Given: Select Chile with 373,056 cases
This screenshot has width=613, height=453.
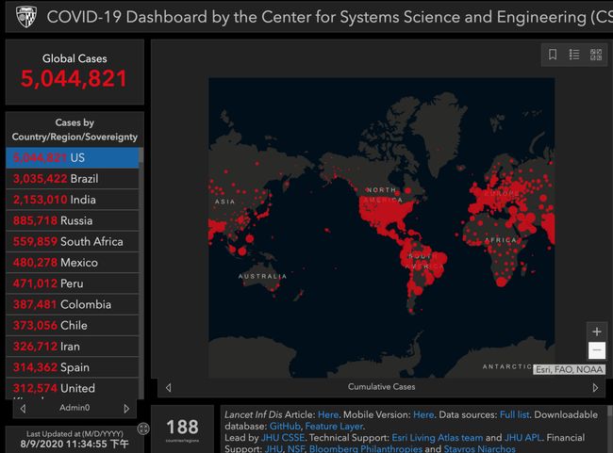Looking at the screenshot, I should (x=73, y=325).
